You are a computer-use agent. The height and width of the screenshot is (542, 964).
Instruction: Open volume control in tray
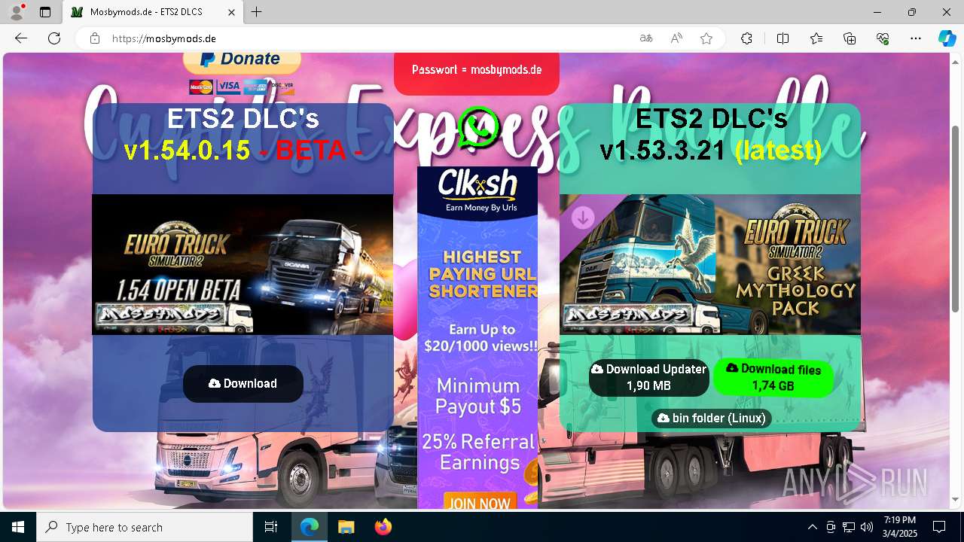tap(867, 527)
